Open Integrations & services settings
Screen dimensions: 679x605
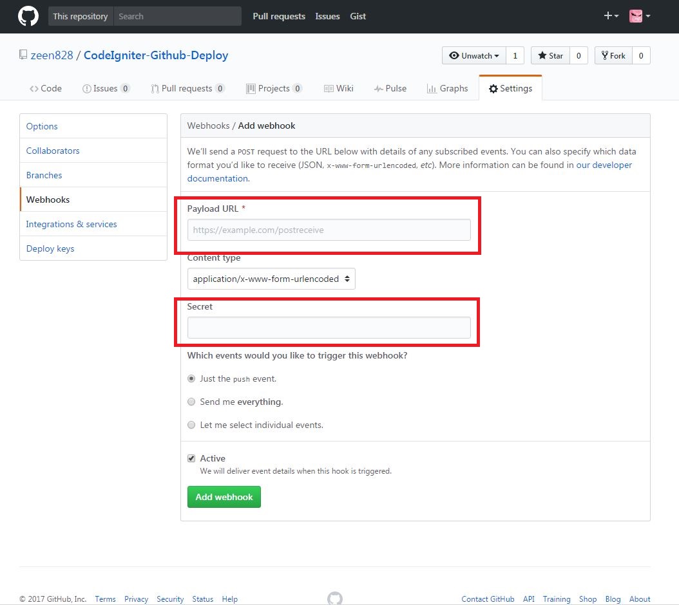[x=93, y=224]
